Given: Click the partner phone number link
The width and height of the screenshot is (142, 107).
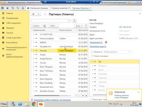Looking at the screenshot, I should 125,27.
